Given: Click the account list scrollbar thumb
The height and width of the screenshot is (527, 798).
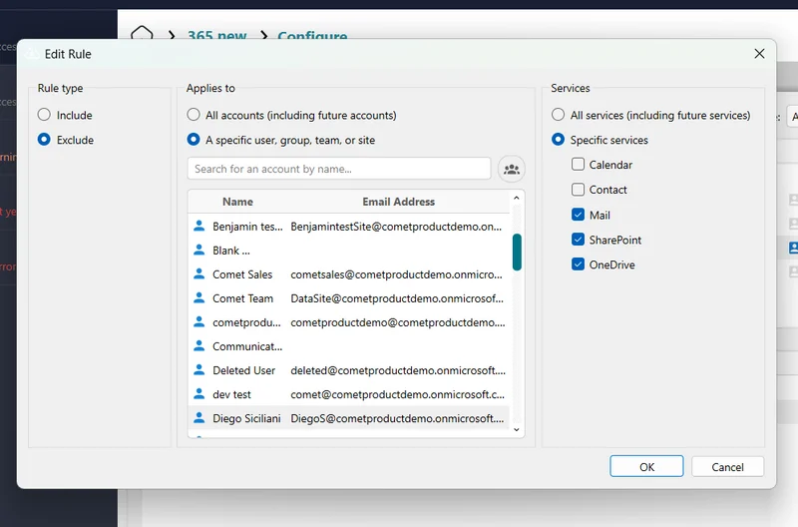Looking at the screenshot, I should coord(517,253).
